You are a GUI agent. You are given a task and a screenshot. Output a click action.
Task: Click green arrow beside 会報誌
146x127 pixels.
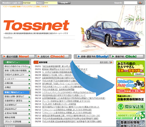(x=29, y=88)
